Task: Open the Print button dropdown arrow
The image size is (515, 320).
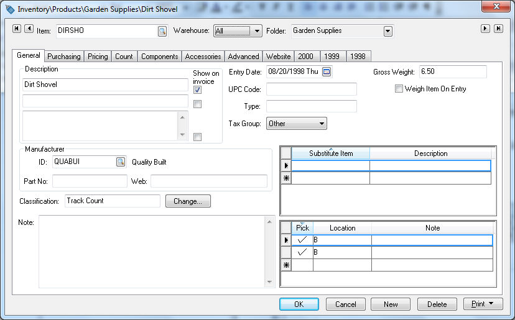Action: (491, 304)
